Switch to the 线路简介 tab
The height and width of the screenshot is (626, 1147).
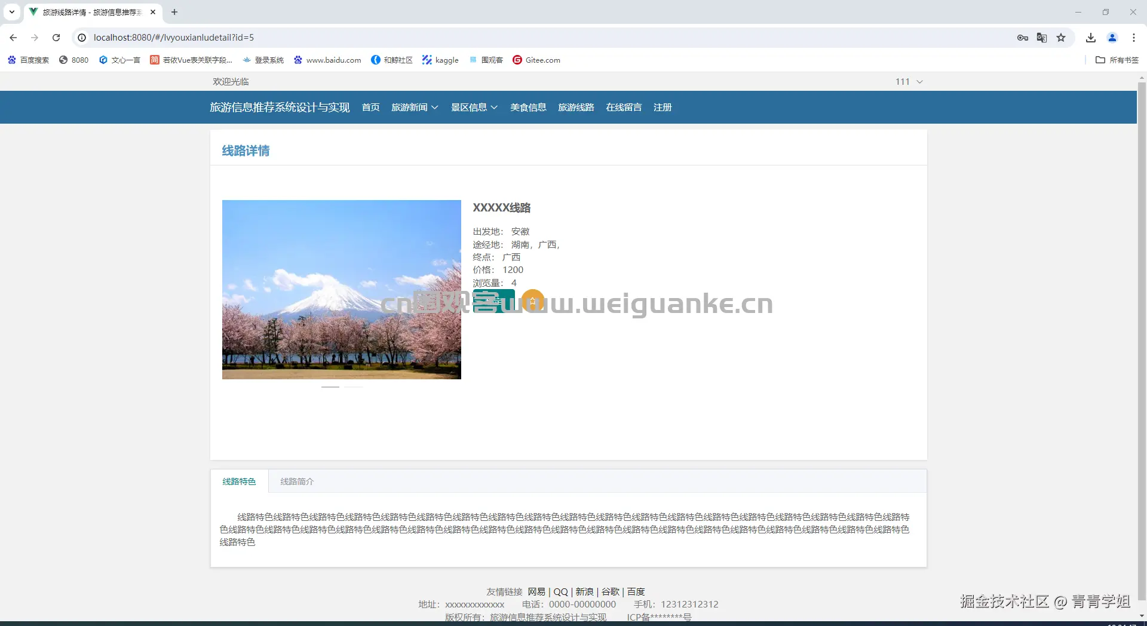[297, 481]
